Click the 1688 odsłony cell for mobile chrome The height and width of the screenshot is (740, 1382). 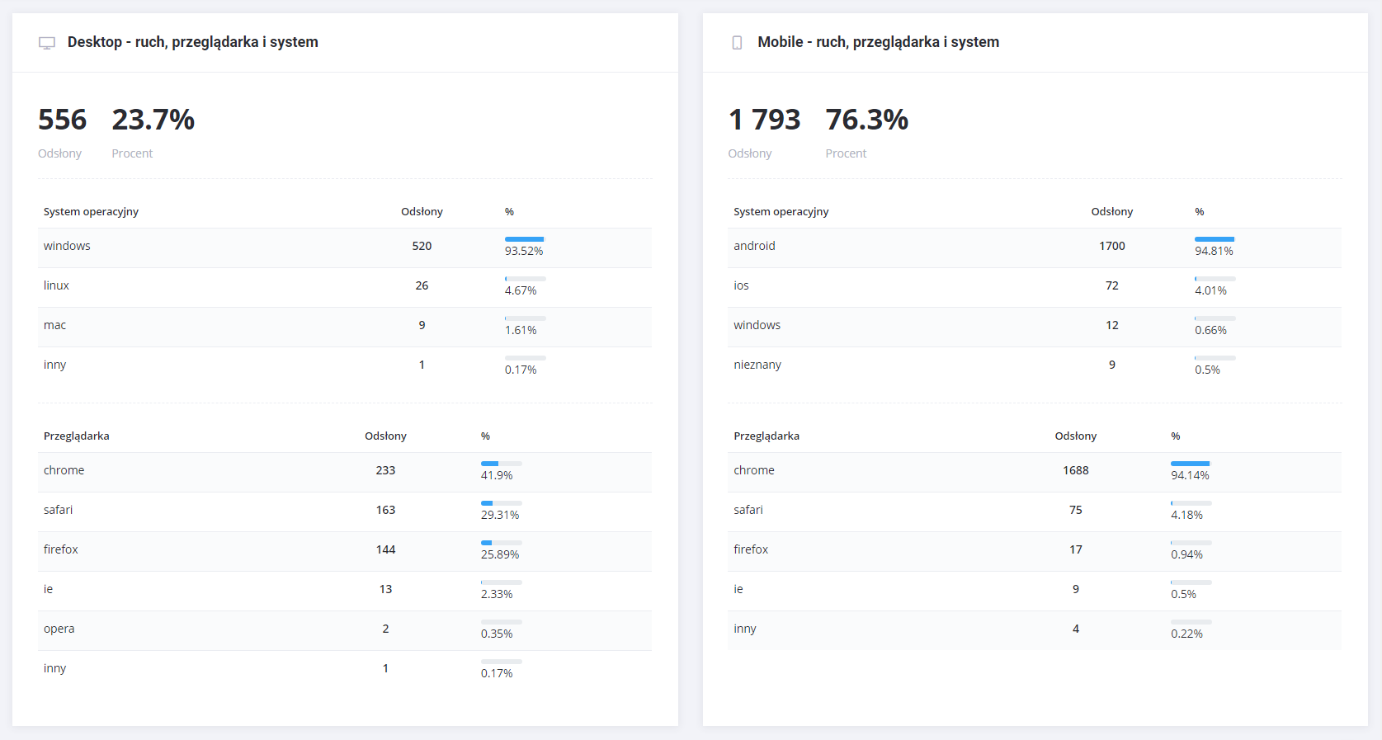tap(1076, 470)
